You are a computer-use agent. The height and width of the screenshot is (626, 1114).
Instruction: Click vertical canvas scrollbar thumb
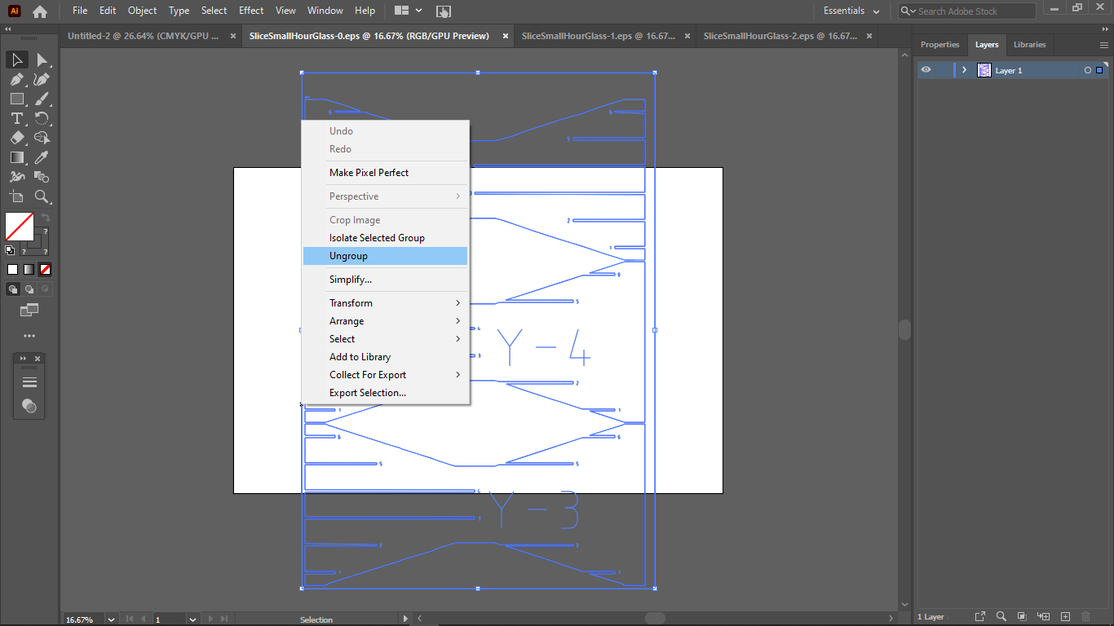tap(904, 329)
